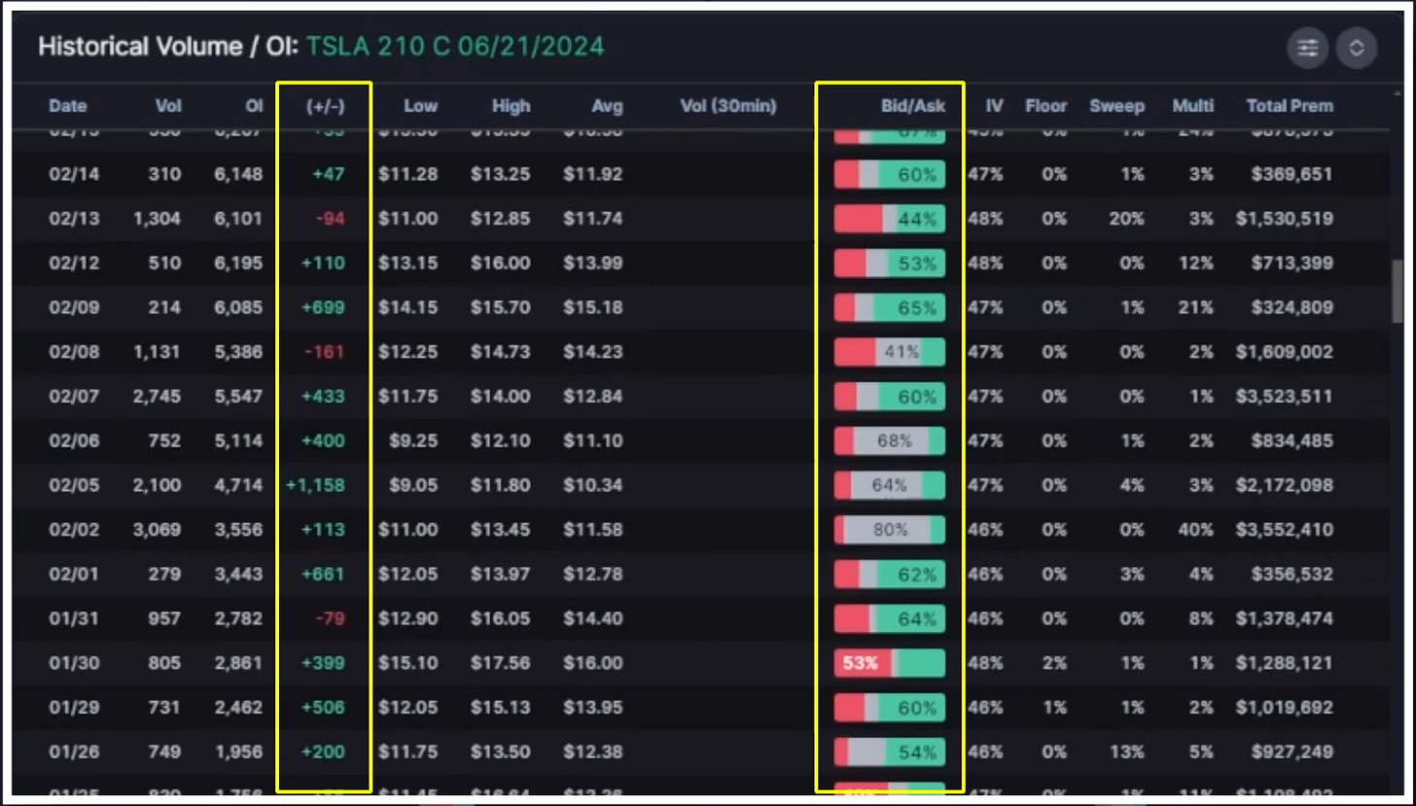Sort by the Avg column header
This screenshot has width=1416, height=806.
[607, 106]
